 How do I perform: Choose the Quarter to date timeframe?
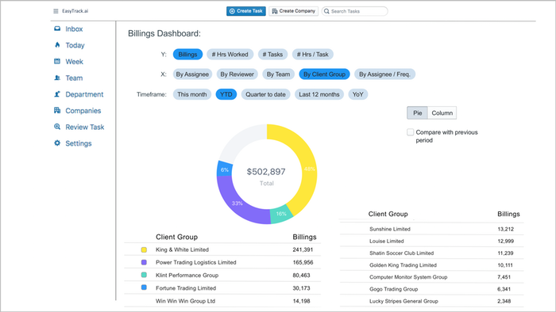coord(265,94)
